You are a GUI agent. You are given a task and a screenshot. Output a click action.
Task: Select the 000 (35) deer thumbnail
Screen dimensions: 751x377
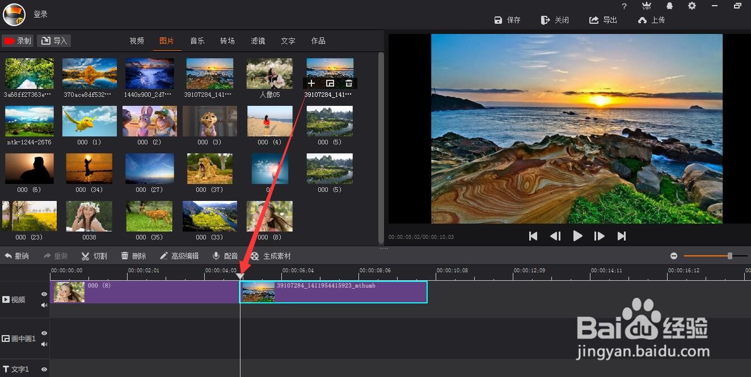pos(150,216)
